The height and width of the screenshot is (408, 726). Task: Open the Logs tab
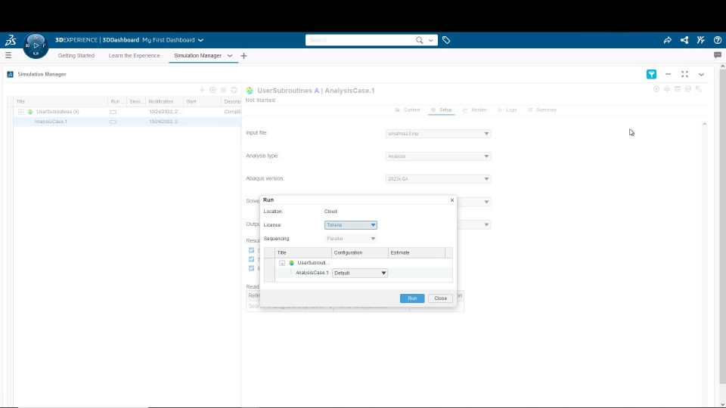(507, 110)
